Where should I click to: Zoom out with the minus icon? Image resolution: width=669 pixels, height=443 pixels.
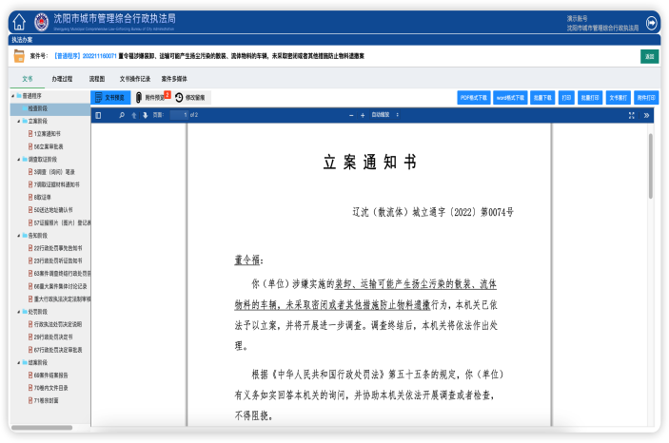coord(350,115)
